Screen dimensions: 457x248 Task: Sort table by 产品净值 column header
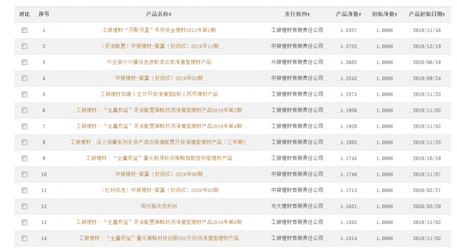[x=348, y=14]
